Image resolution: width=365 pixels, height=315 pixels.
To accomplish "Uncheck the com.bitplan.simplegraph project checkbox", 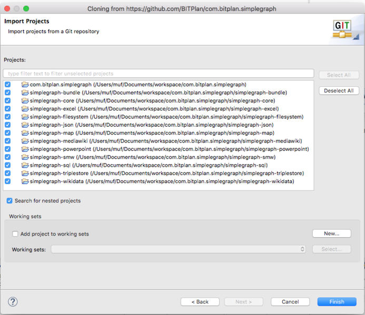I will (7, 85).
